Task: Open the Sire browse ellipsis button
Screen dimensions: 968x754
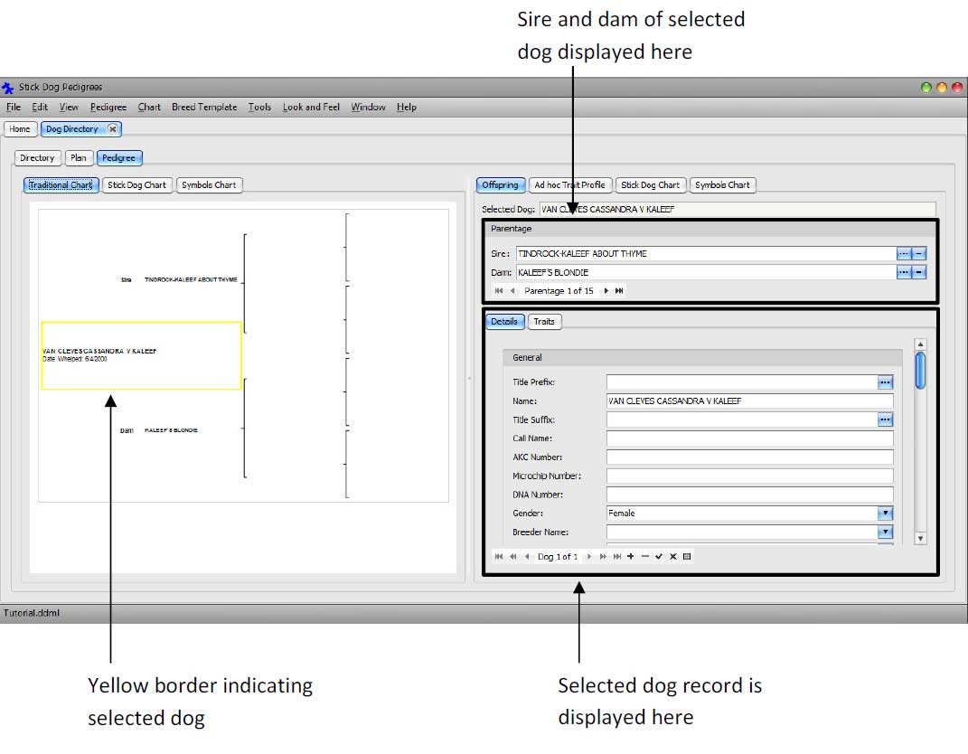Action: click(x=904, y=253)
